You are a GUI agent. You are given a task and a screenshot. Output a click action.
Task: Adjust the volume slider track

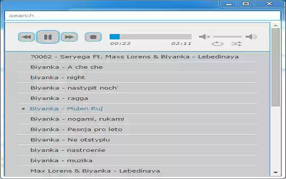[x=227, y=37]
